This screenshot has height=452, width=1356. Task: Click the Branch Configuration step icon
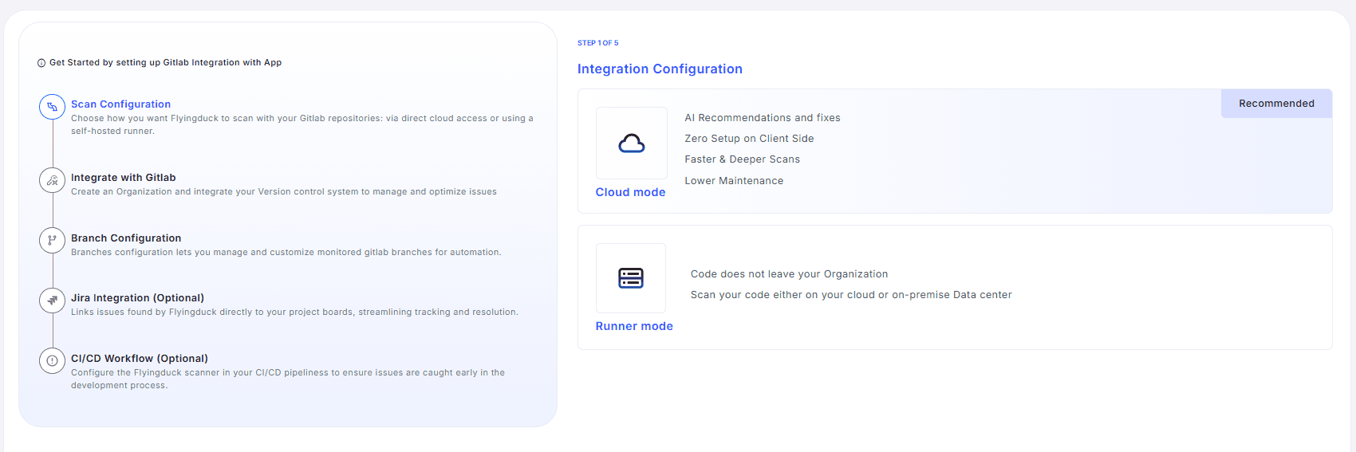pos(52,240)
